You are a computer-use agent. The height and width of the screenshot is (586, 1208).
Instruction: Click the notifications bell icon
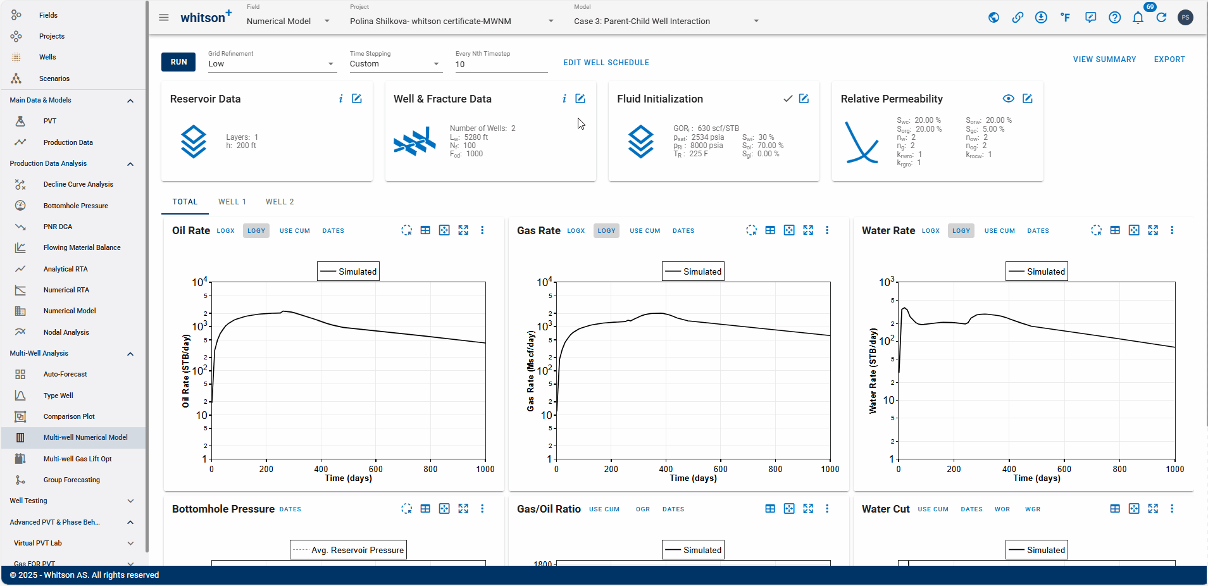(1138, 18)
